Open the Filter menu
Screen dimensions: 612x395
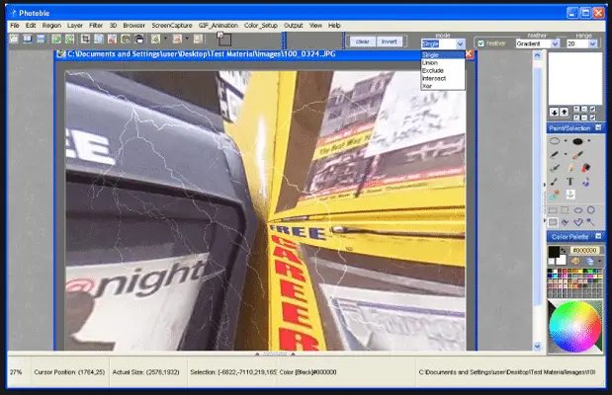point(96,26)
